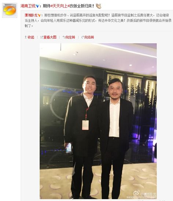
Task: Click the reposted text by 潇湘卧龙
Action: coord(98,20)
